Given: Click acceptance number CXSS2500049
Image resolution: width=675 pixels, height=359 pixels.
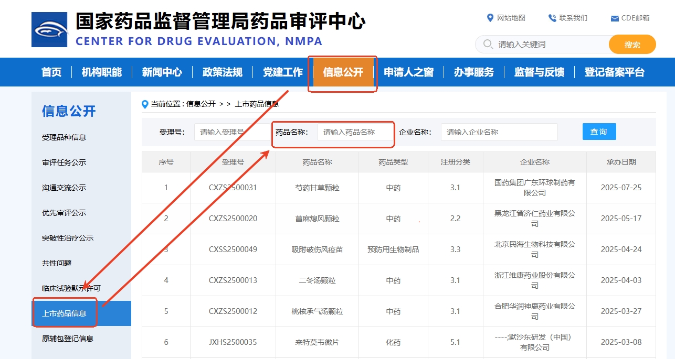Looking at the screenshot, I should coord(233,249).
